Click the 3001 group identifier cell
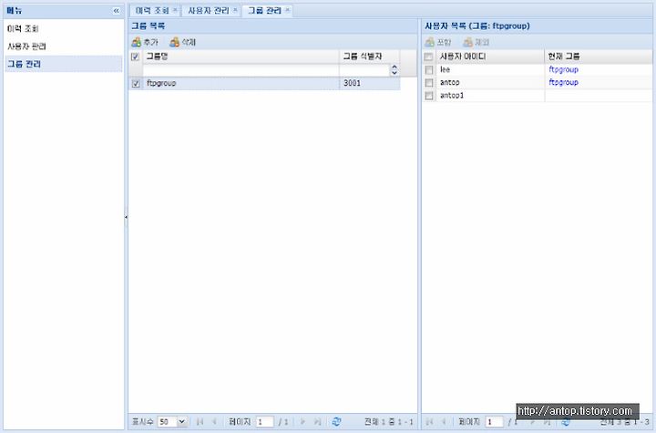Screen dimensions: 656x433 coord(369,83)
